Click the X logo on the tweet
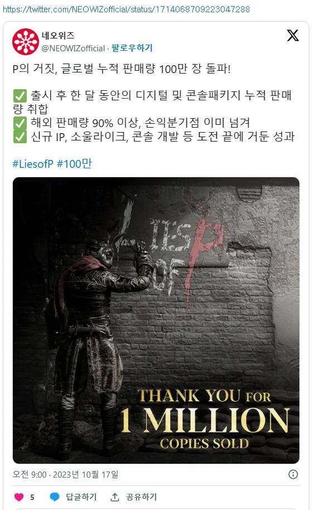Screen dimensions: 325x510 coord(293,36)
